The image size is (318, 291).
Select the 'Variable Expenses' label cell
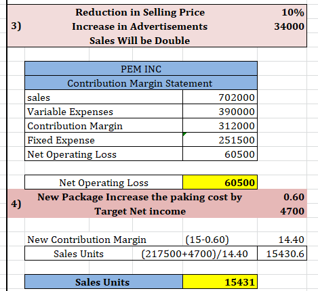[x=104, y=112]
